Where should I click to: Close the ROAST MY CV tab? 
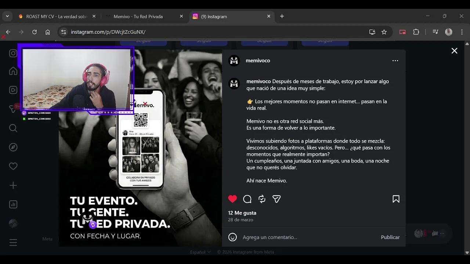click(94, 16)
